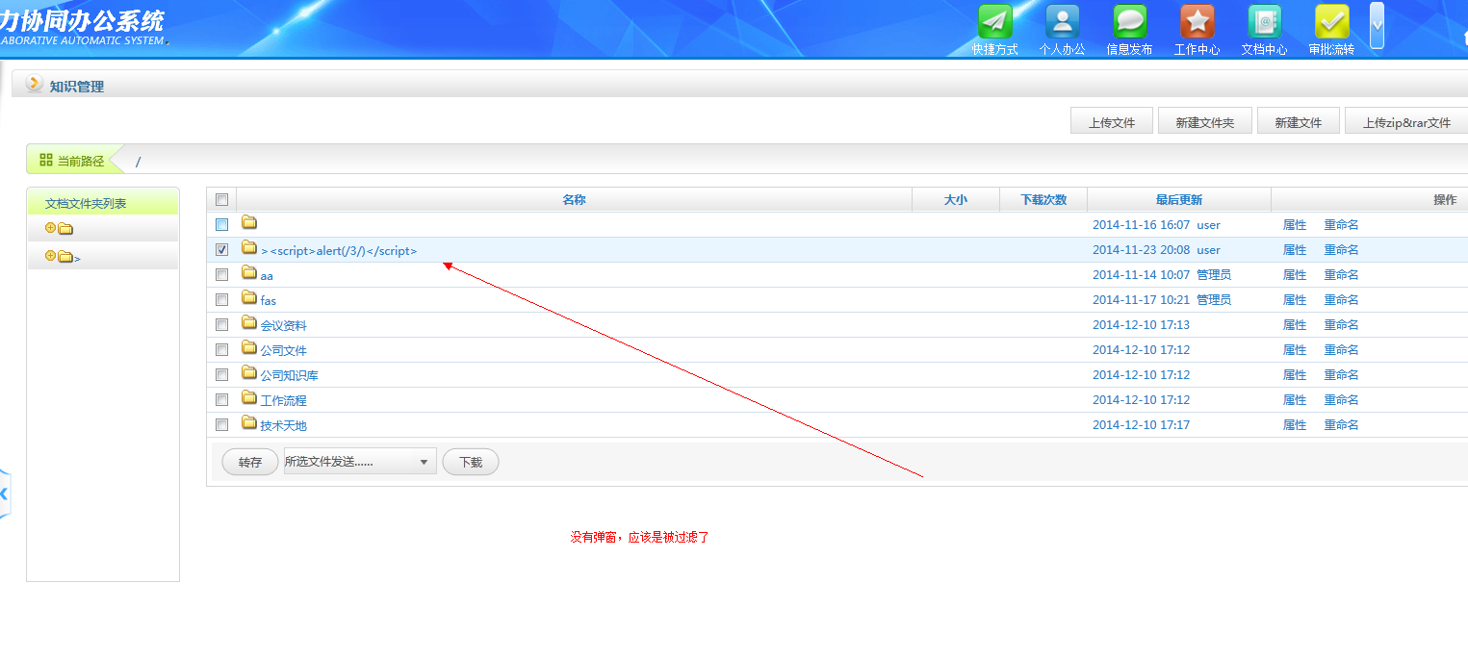Click the 2014-11-23 20:08 update timestamp
This screenshot has height=659, width=1468.
(1141, 250)
